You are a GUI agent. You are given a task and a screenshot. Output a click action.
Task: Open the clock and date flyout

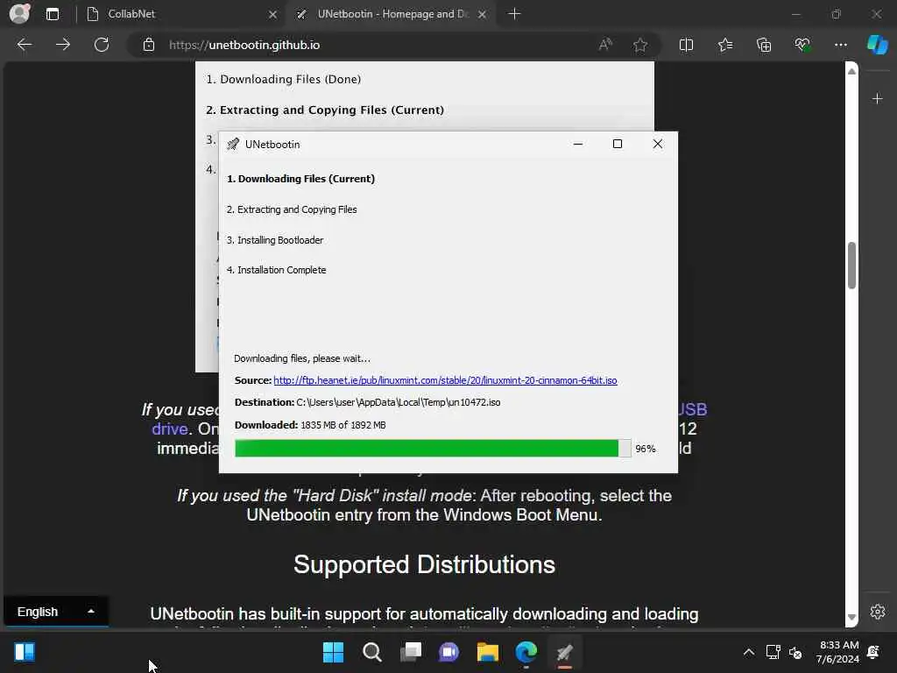[838, 652]
